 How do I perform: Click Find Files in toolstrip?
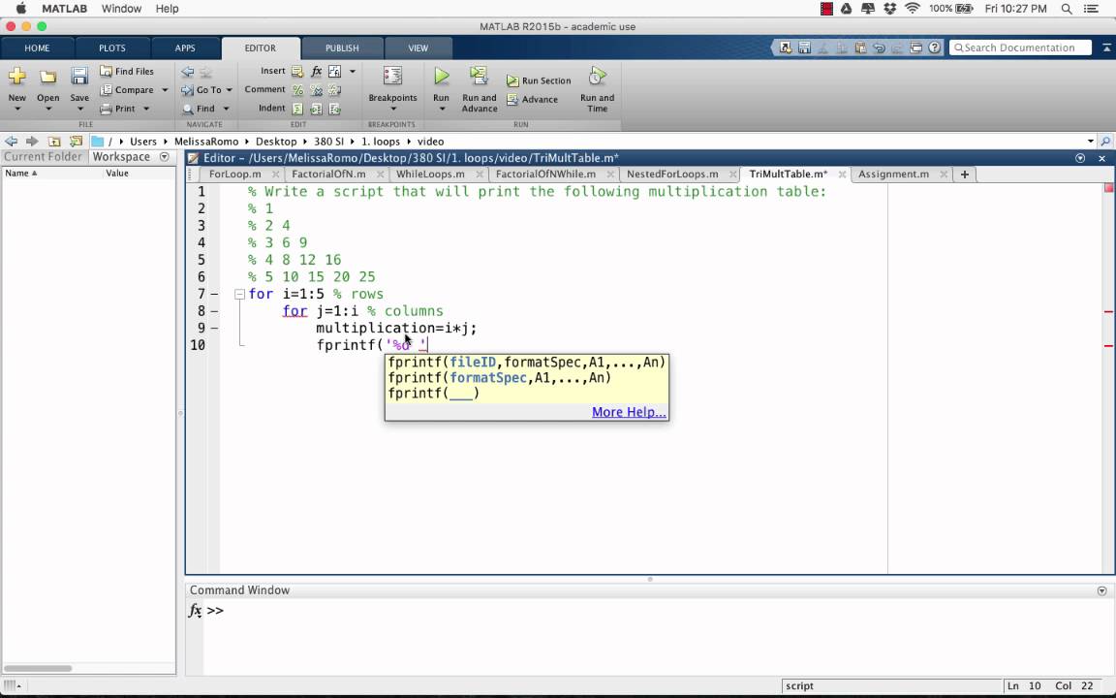(127, 71)
